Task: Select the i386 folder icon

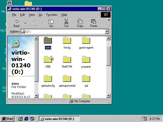Action: point(48,59)
